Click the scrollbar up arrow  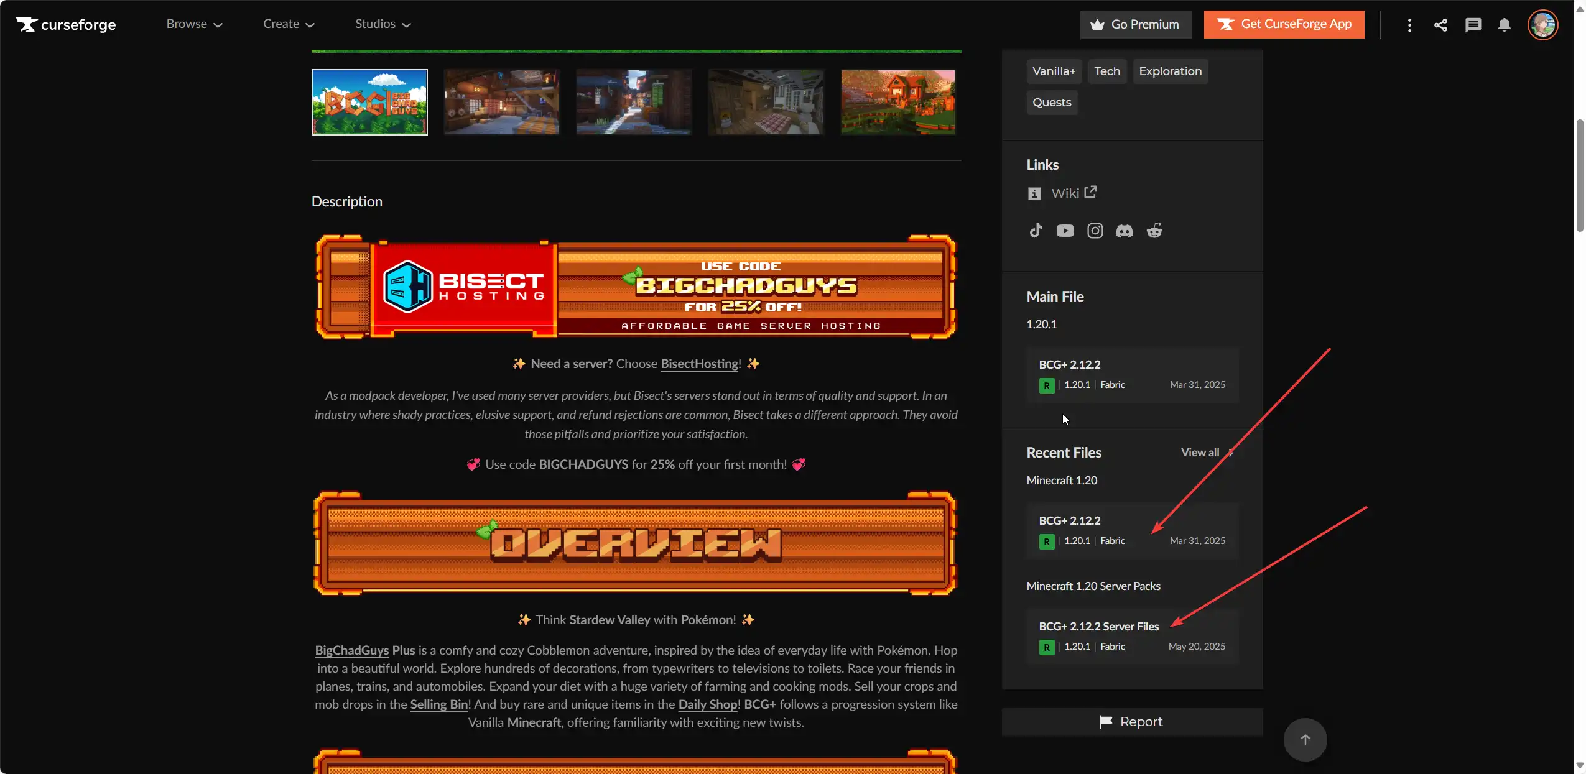click(x=1580, y=9)
